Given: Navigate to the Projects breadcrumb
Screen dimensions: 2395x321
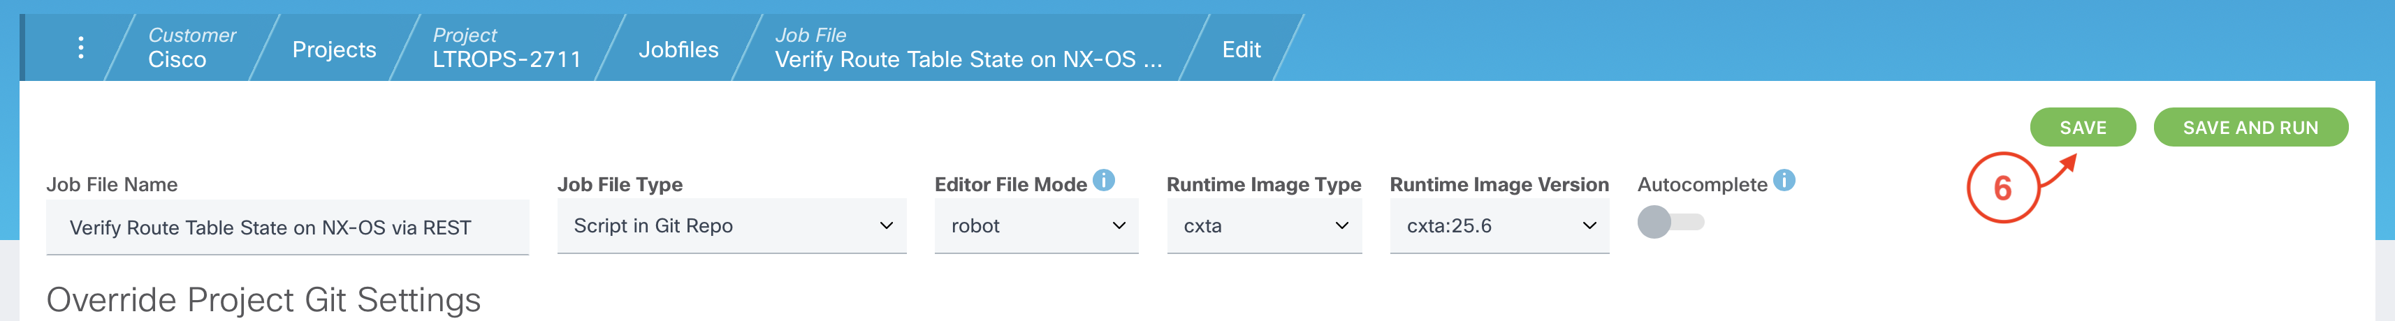Looking at the screenshot, I should point(334,50).
